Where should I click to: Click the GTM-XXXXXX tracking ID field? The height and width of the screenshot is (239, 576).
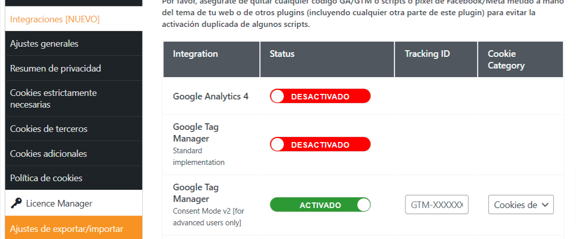point(436,205)
